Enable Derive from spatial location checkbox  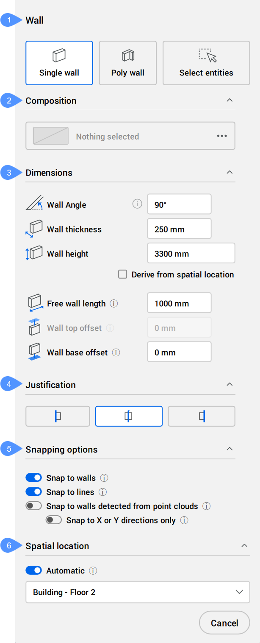(x=123, y=274)
